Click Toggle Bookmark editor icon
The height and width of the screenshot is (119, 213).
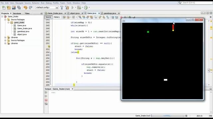coord(108,17)
